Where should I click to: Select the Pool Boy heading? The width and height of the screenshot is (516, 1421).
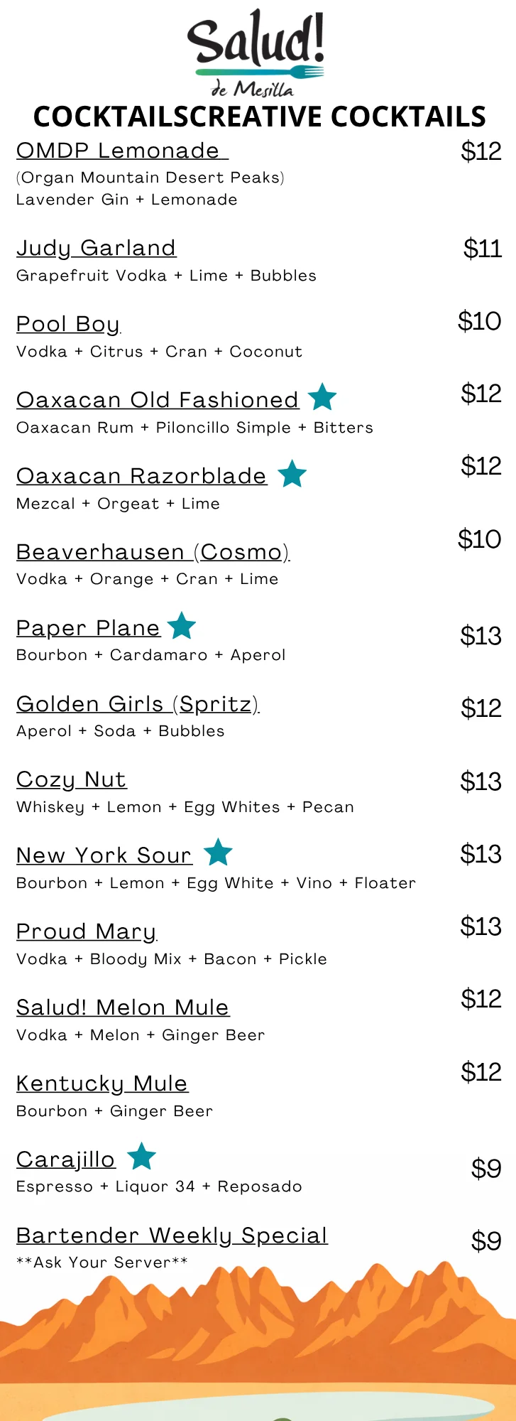[69, 324]
